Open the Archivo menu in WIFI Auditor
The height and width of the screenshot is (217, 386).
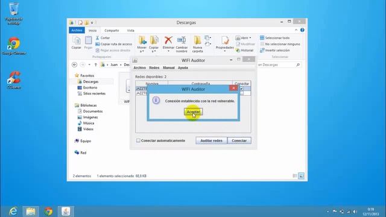139,68
